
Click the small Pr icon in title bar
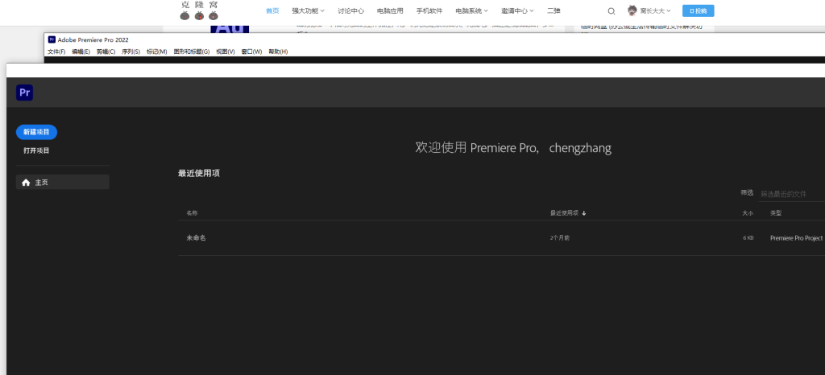pyautogui.click(x=52, y=39)
